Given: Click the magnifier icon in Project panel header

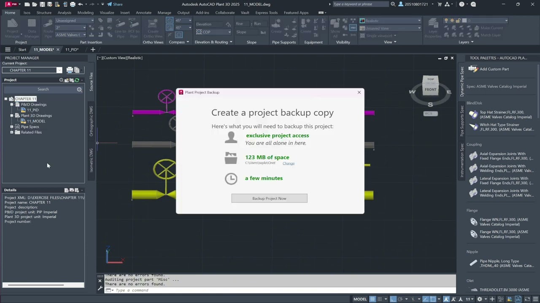Looking at the screenshot, I should click(61, 80).
